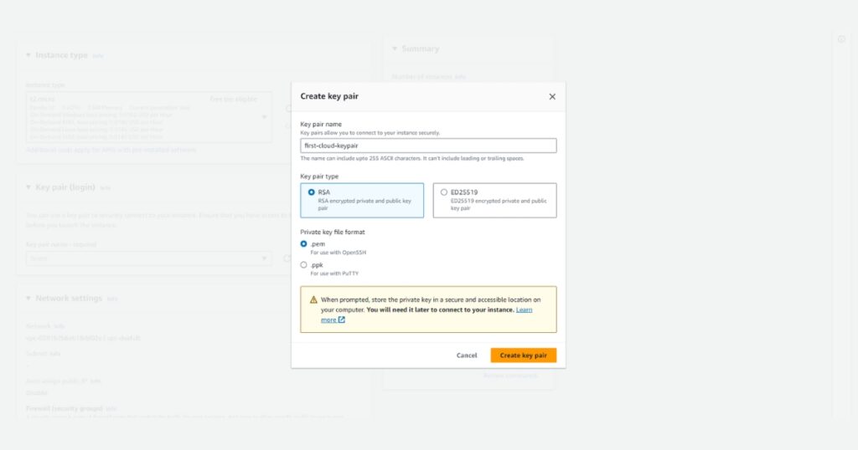The width and height of the screenshot is (858, 450).
Task: Click 'For use with PuTTY' text
Action: (x=334, y=274)
